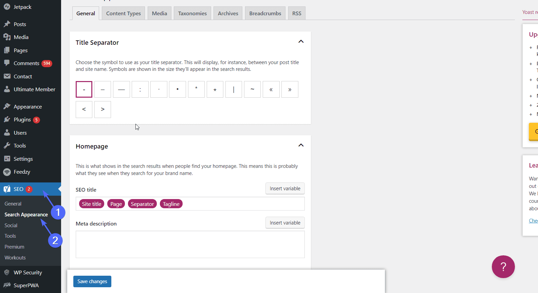Click the Jetpack icon in sidebar

[x=7, y=6]
